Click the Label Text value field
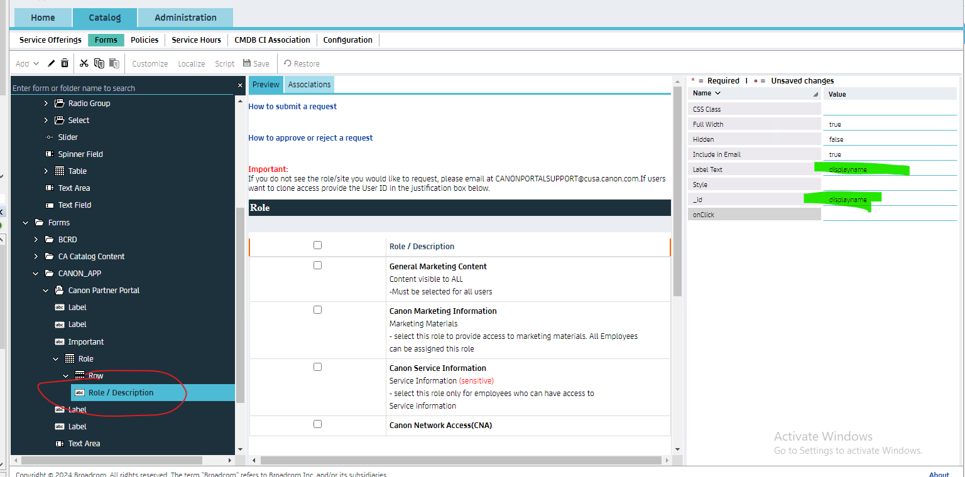The image size is (965, 477). click(889, 169)
